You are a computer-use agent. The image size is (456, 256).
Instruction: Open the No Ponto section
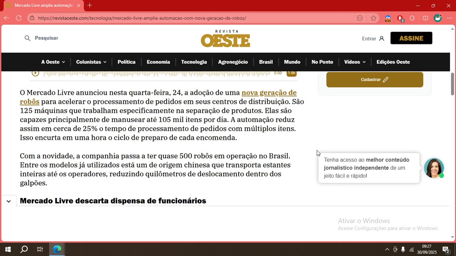[322, 62]
